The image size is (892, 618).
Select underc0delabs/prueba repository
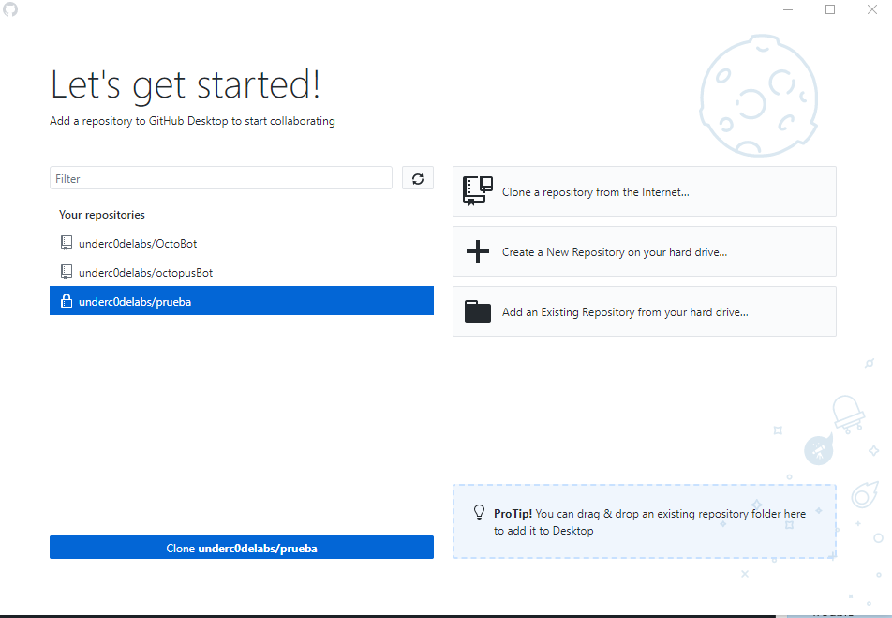[x=241, y=301]
